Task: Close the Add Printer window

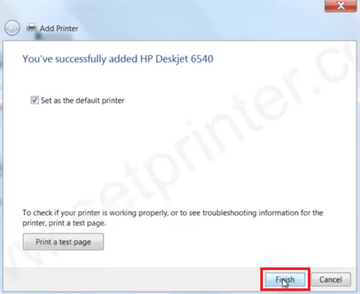Action: point(341,6)
